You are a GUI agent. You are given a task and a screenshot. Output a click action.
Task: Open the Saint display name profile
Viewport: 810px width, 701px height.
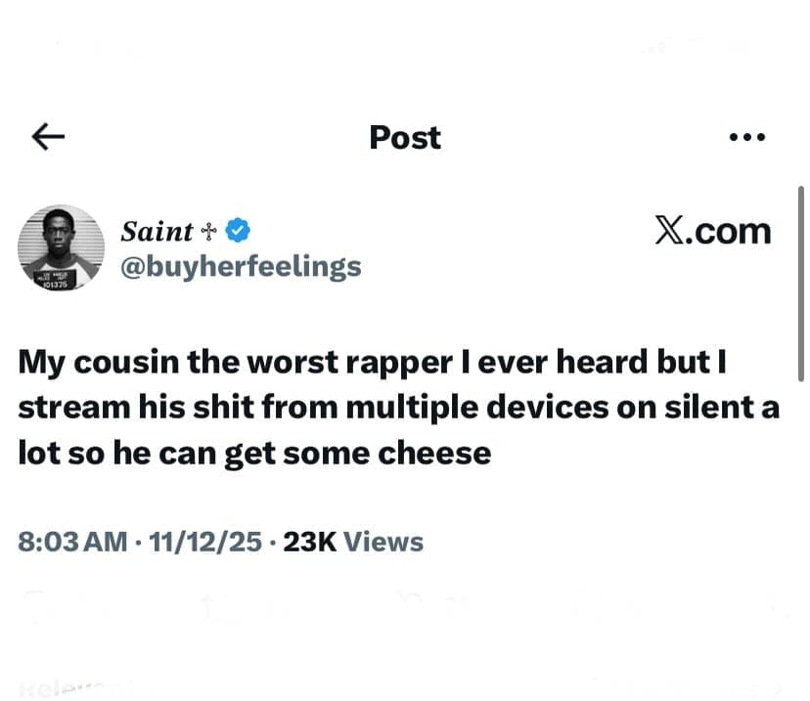click(x=157, y=232)
